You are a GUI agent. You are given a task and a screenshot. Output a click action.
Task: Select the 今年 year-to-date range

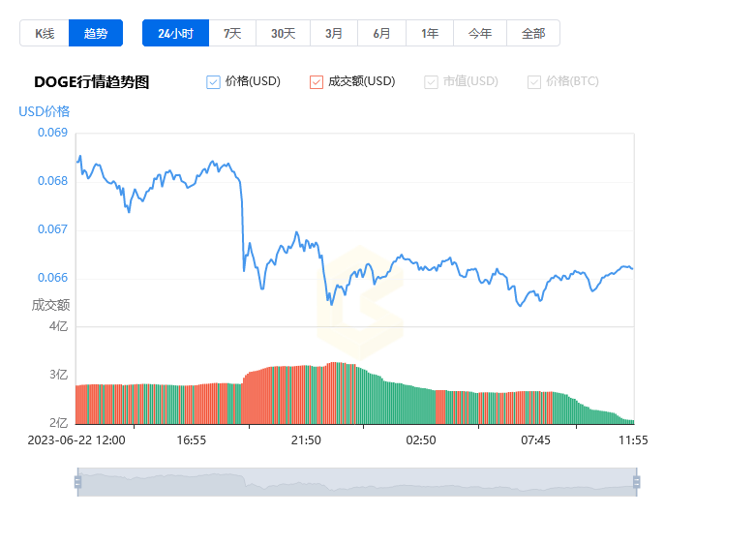tap(480, 33)
